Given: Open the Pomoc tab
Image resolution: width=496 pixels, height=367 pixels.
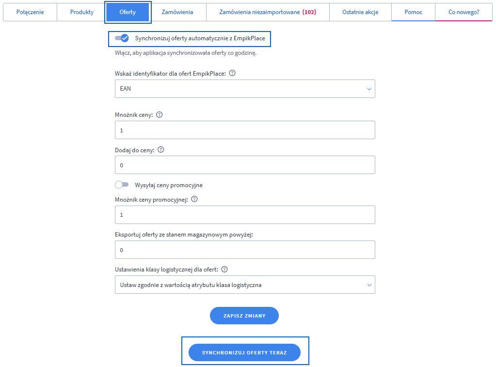Looking at the screenshot, I should 413,12.
